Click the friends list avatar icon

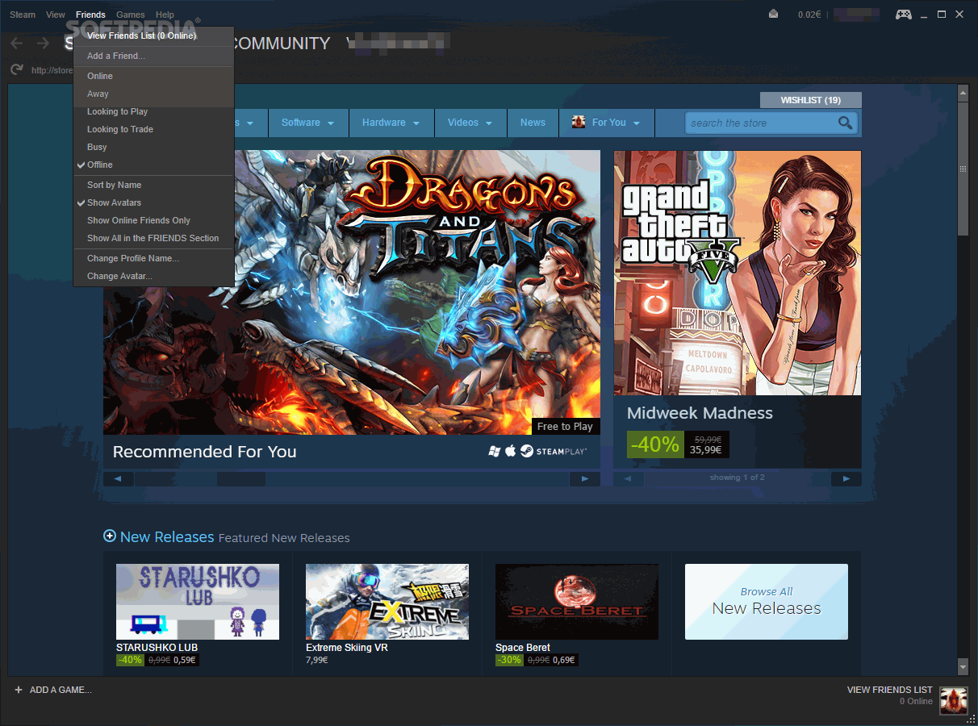point(953,700)
